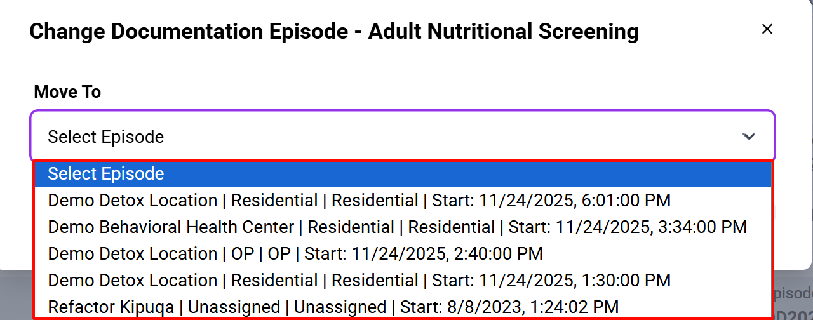Dismiss the dialog with the X icon
Image resolution: width=813 pixels, height=320 pixels.
tap(767, 29)
